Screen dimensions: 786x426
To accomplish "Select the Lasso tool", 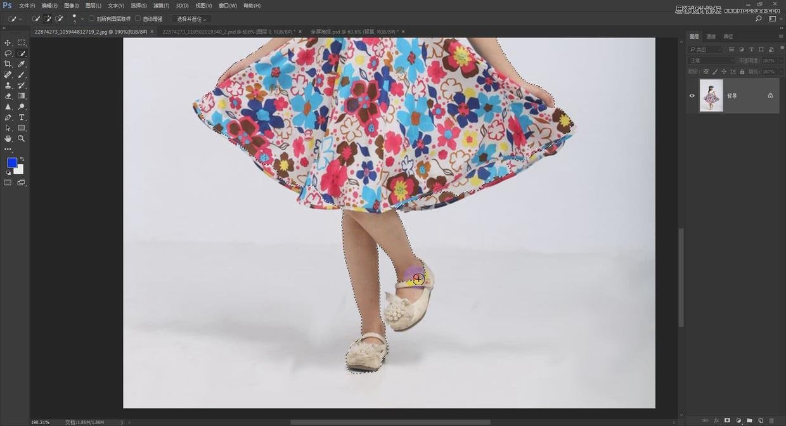I will coord(8,53).
